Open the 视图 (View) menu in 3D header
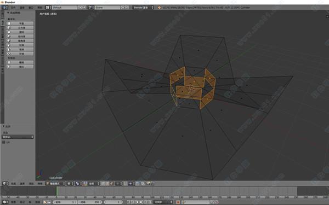 pyautogui.click(x=13, y=184)
